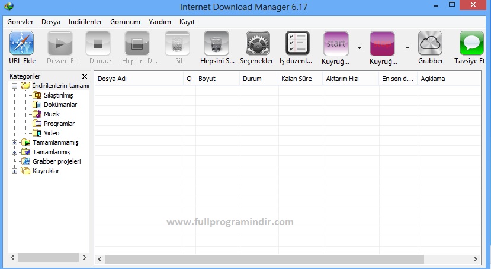Open Seçenekler gear settings icon
Screen dimensions: 491x269
pos(258,43)
